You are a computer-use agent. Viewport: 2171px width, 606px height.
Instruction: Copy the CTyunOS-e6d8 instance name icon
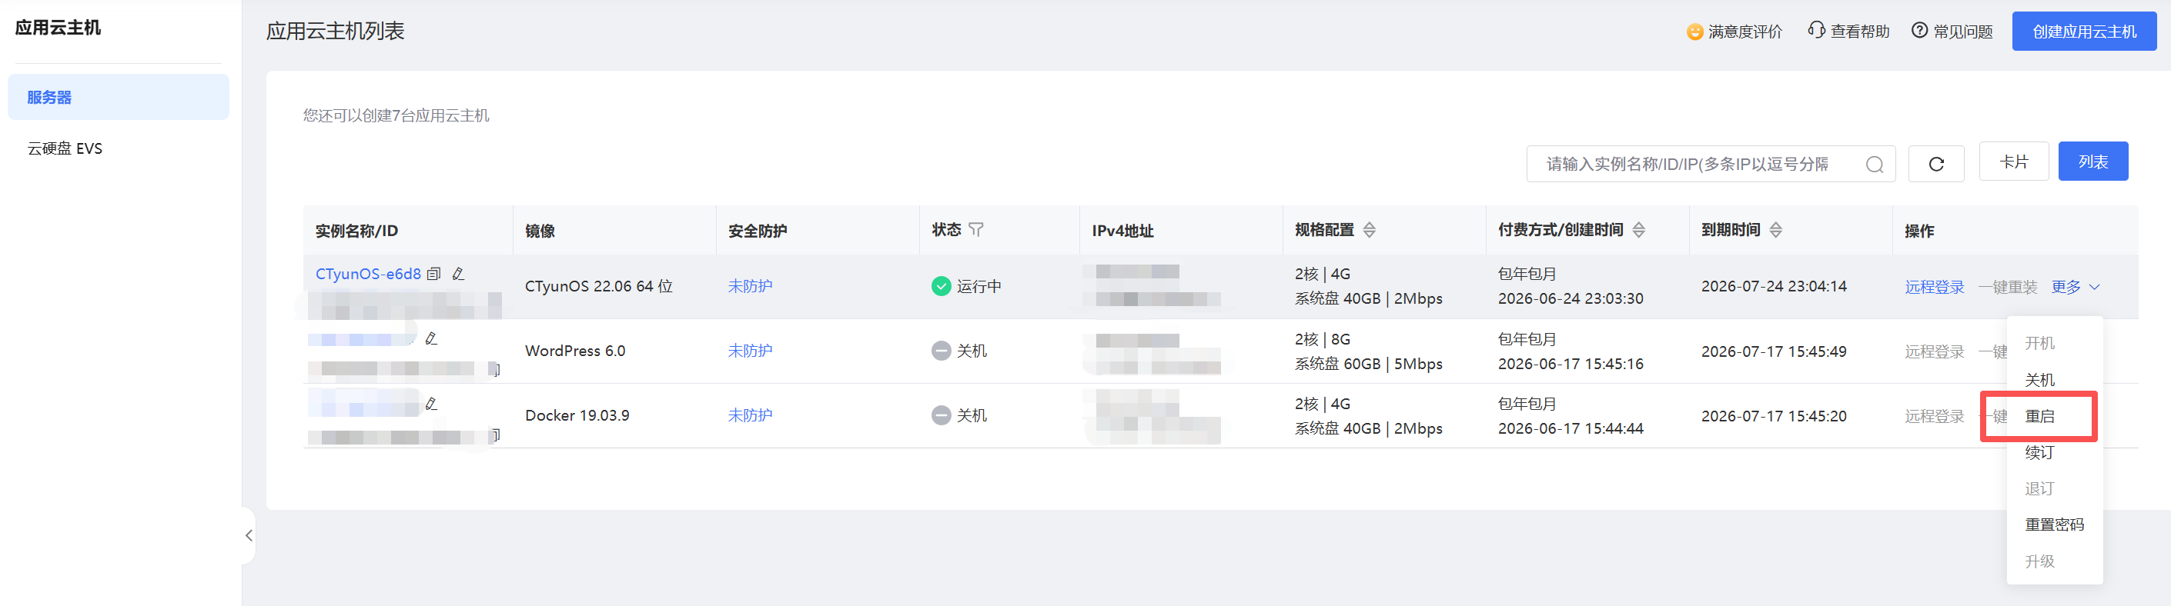click(434, 275)
